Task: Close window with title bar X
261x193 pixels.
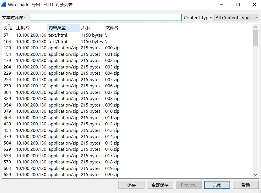Action: 254,5
